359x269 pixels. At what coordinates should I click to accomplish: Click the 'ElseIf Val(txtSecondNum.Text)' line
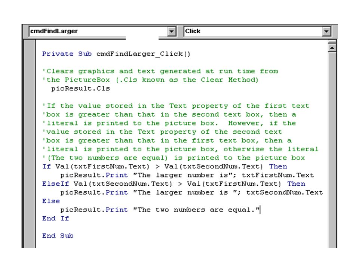174,184
